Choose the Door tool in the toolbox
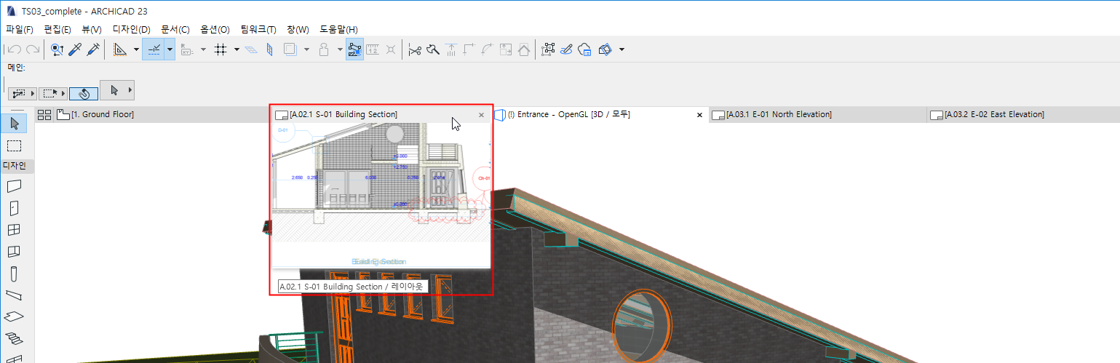Image resolution: width=1120 pixels, height=363 pixels. (x=14, y=208)
